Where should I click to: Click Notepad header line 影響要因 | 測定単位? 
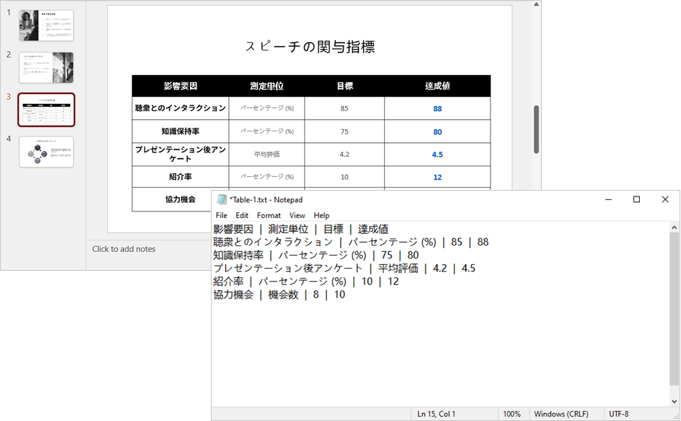[x=300, y=229]
